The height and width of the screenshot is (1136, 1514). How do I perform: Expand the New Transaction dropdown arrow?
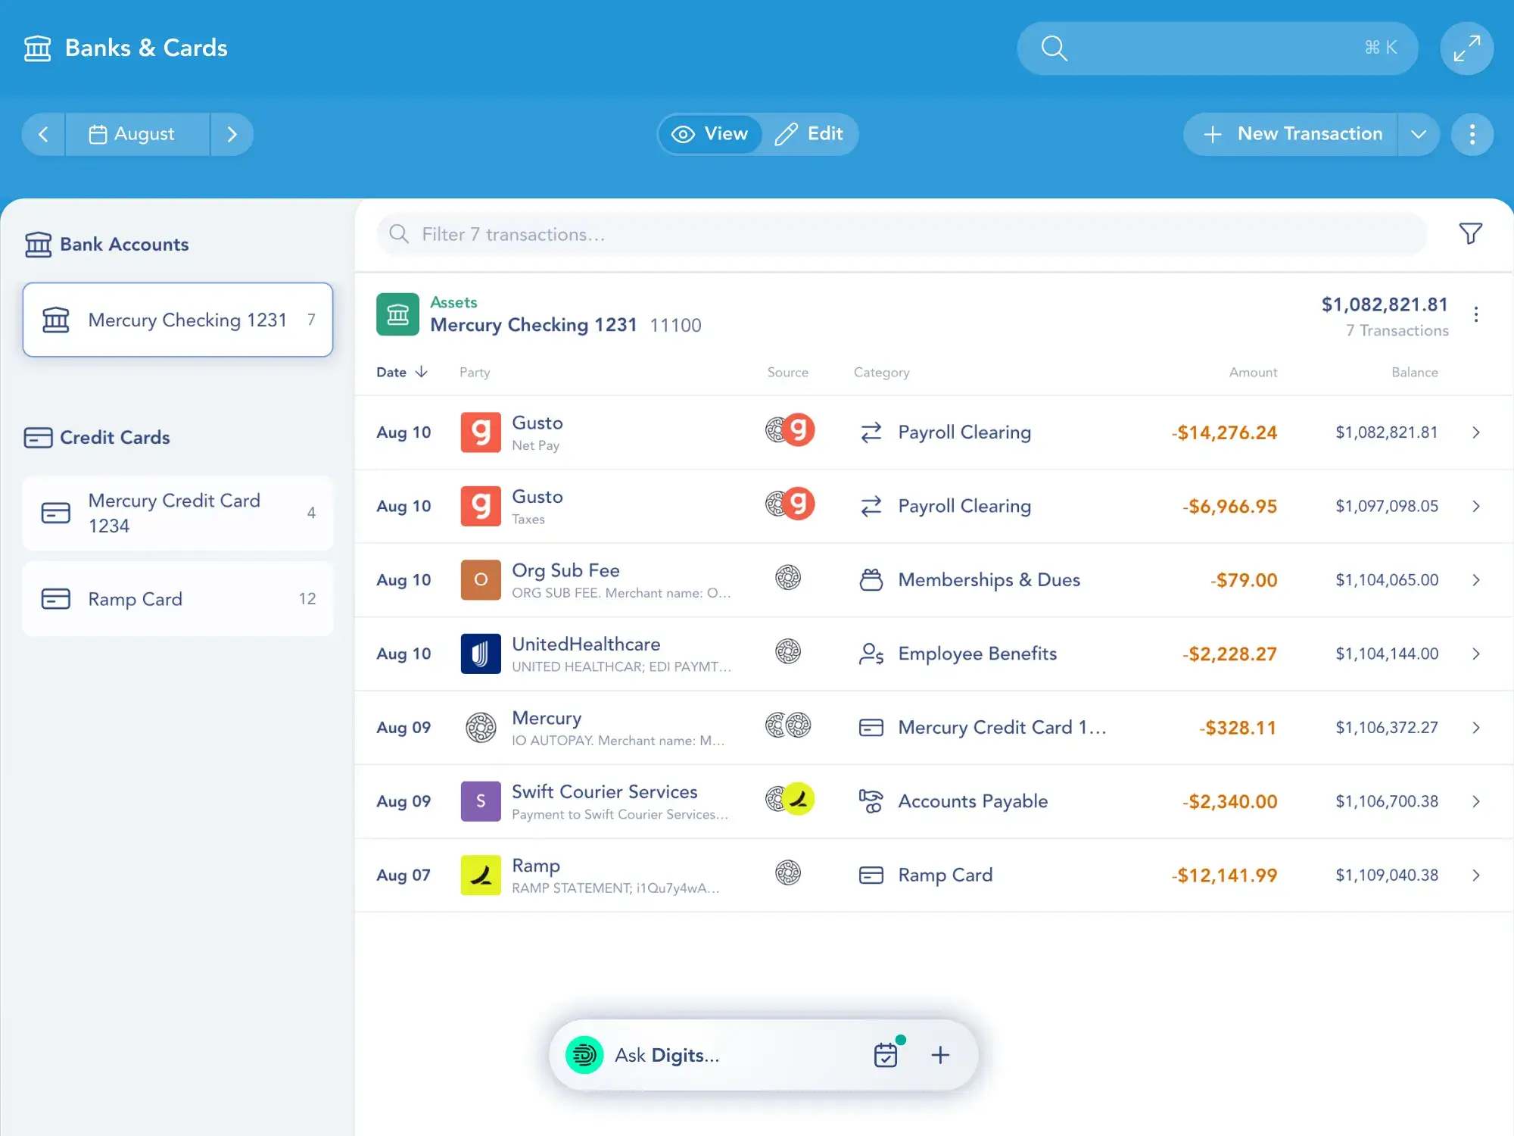click(1418, 134)
